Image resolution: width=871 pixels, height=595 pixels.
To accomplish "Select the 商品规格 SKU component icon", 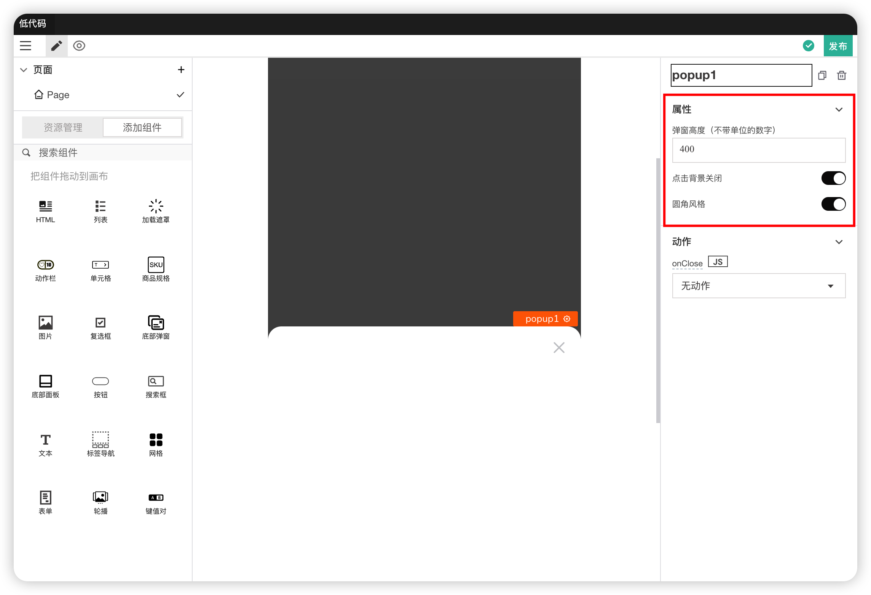I will pos(156,265).
